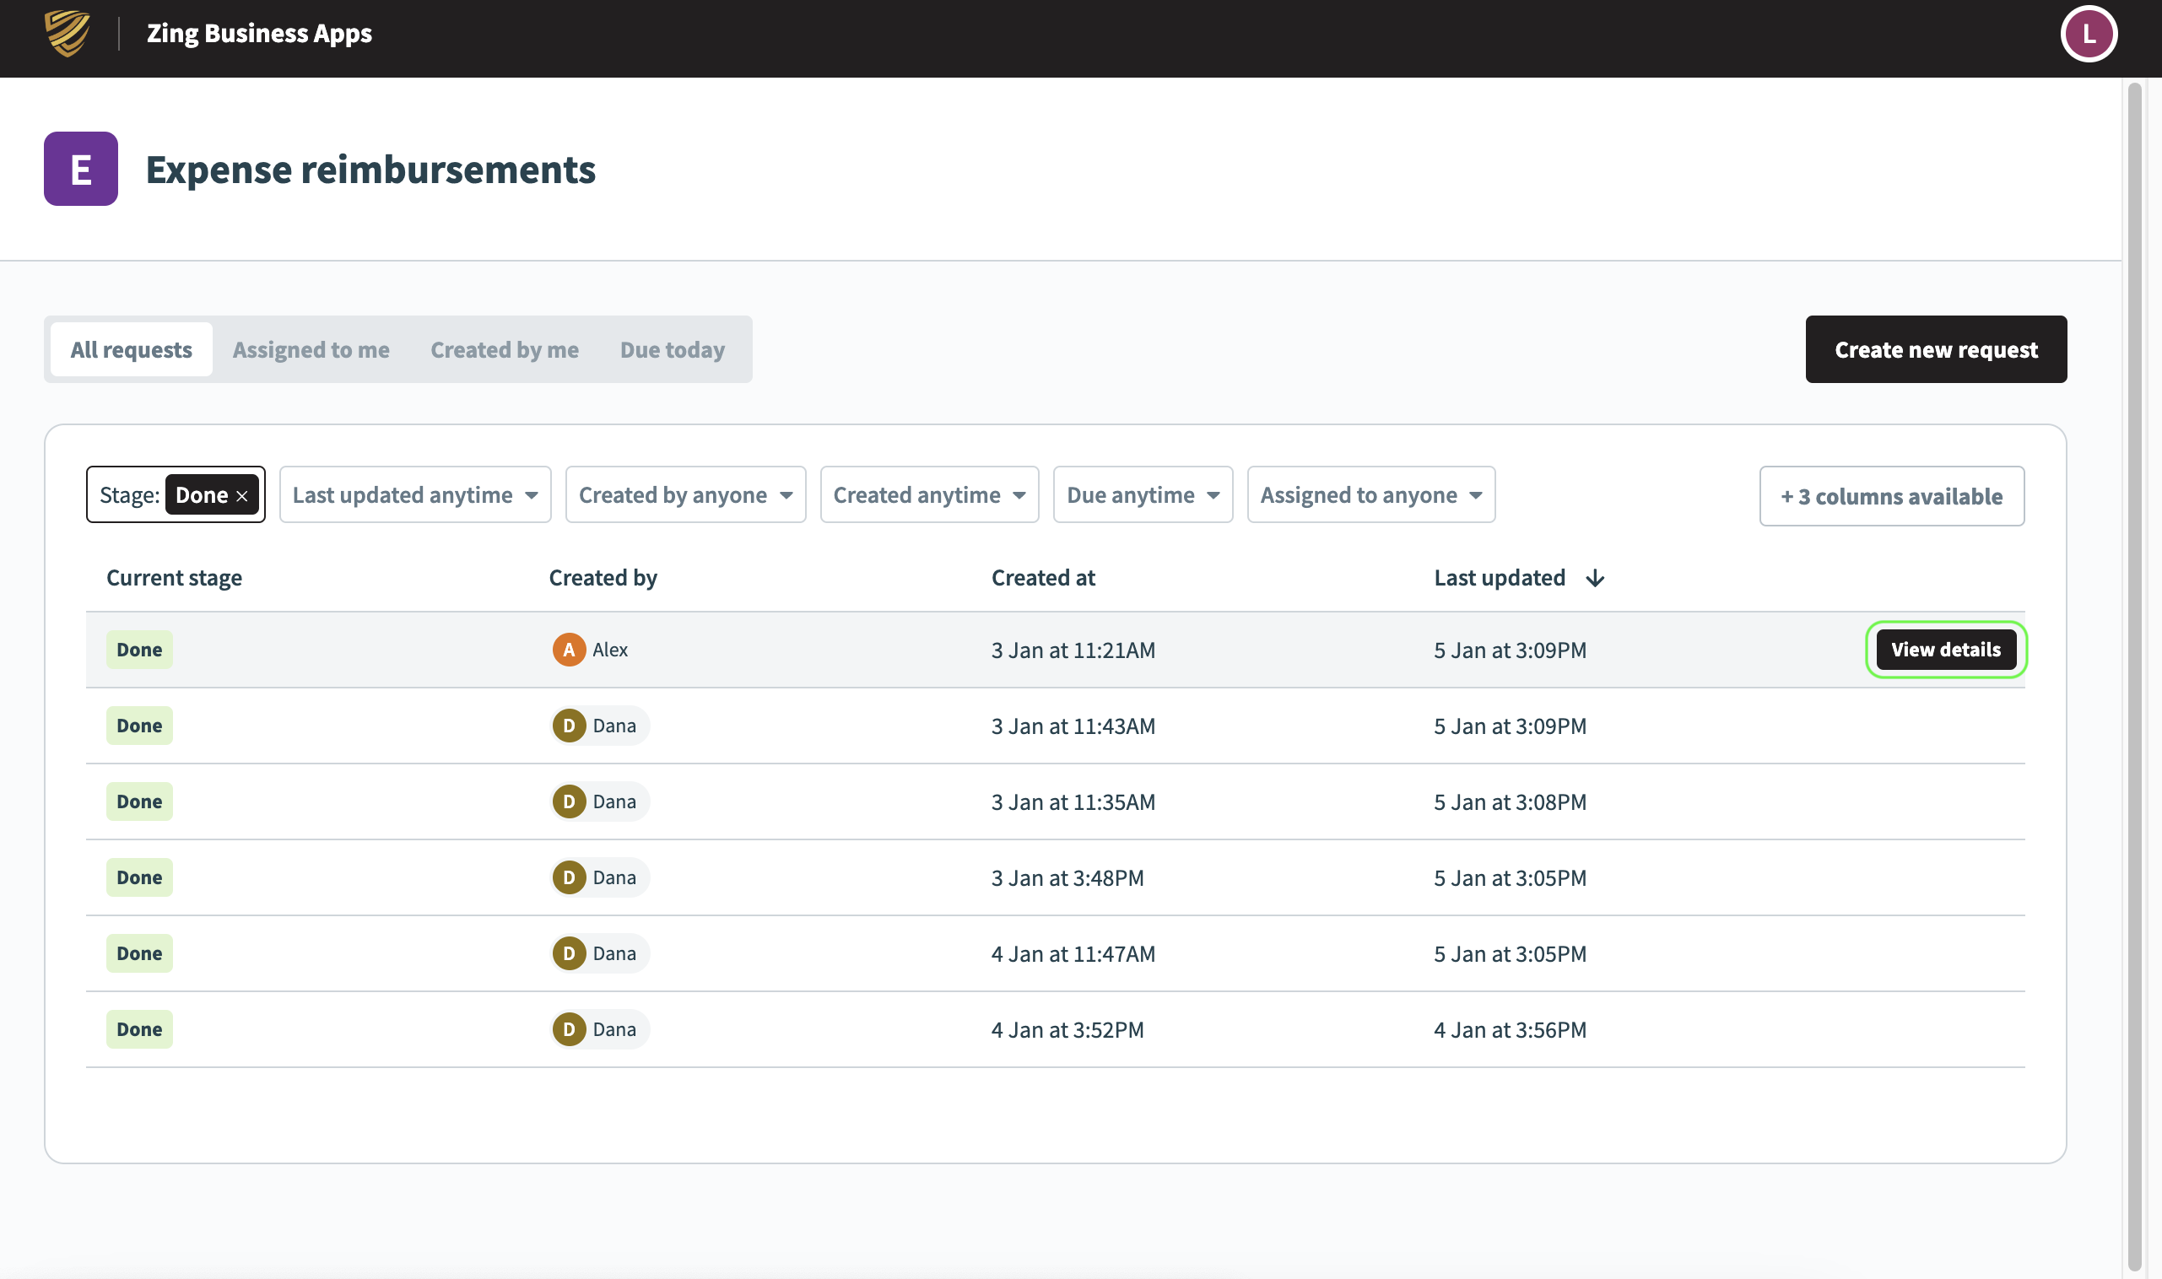Click Dana's avatar in 3 Jan 11:43AM row
This screenshot has width=2162, height=1279.
tap(568, 726)
